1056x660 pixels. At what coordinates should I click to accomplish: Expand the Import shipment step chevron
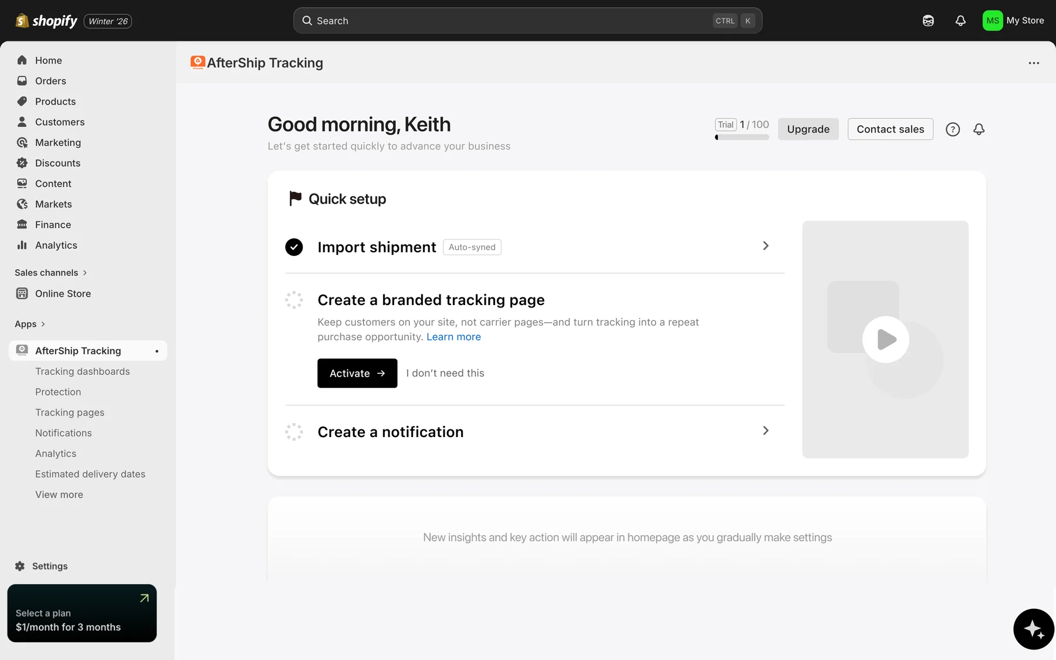766,246
